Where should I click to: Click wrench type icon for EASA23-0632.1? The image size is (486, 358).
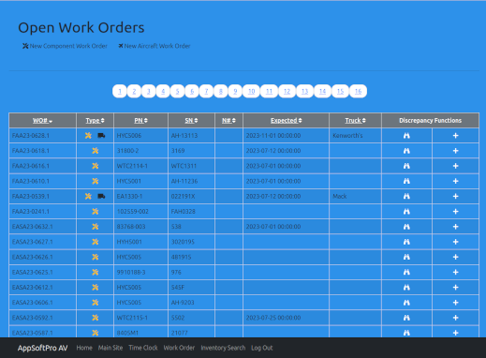96,227
